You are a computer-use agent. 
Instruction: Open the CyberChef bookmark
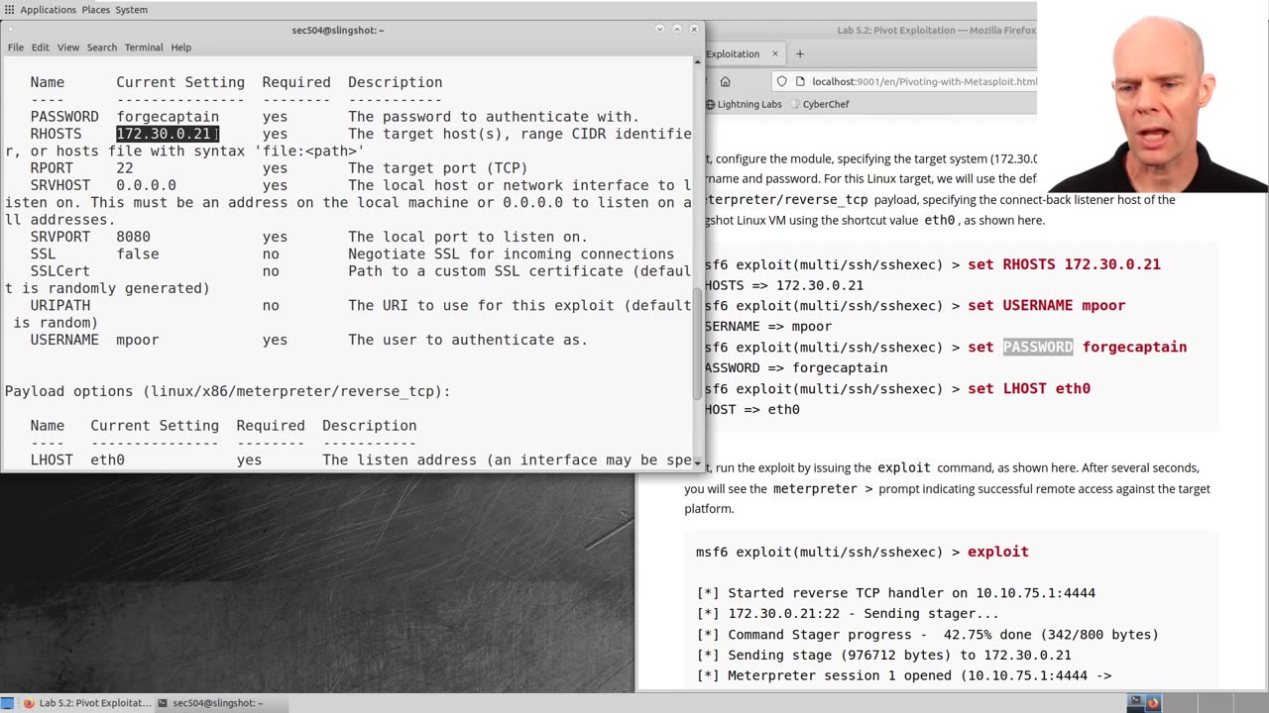click(819, 104)
